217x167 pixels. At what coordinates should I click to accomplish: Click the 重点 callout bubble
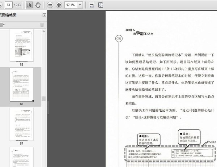pos(189,137)
